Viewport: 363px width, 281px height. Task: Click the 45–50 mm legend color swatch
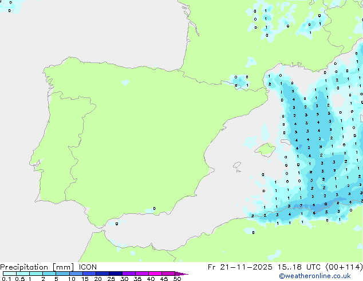pyautogui.click(x=168, y=274)
